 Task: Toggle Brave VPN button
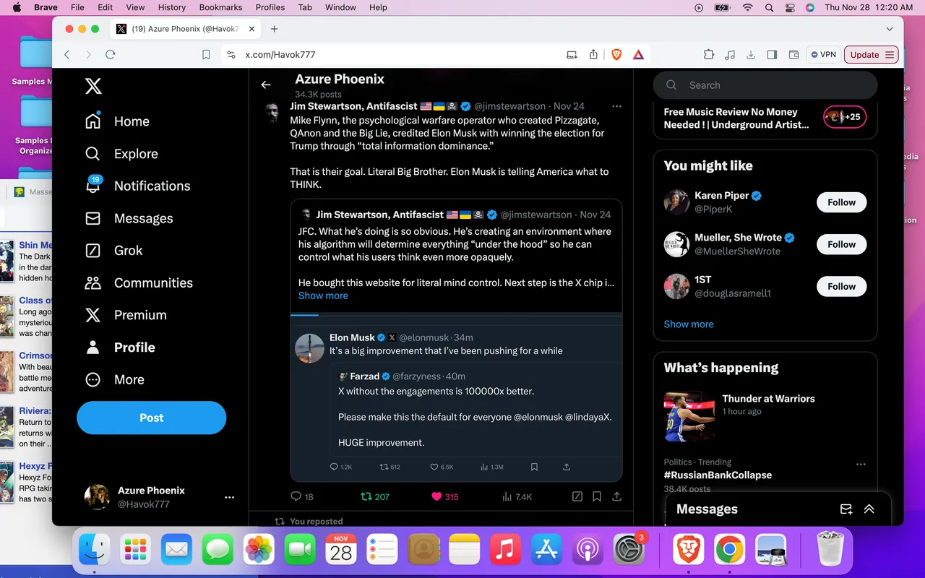tap(823, 54)
